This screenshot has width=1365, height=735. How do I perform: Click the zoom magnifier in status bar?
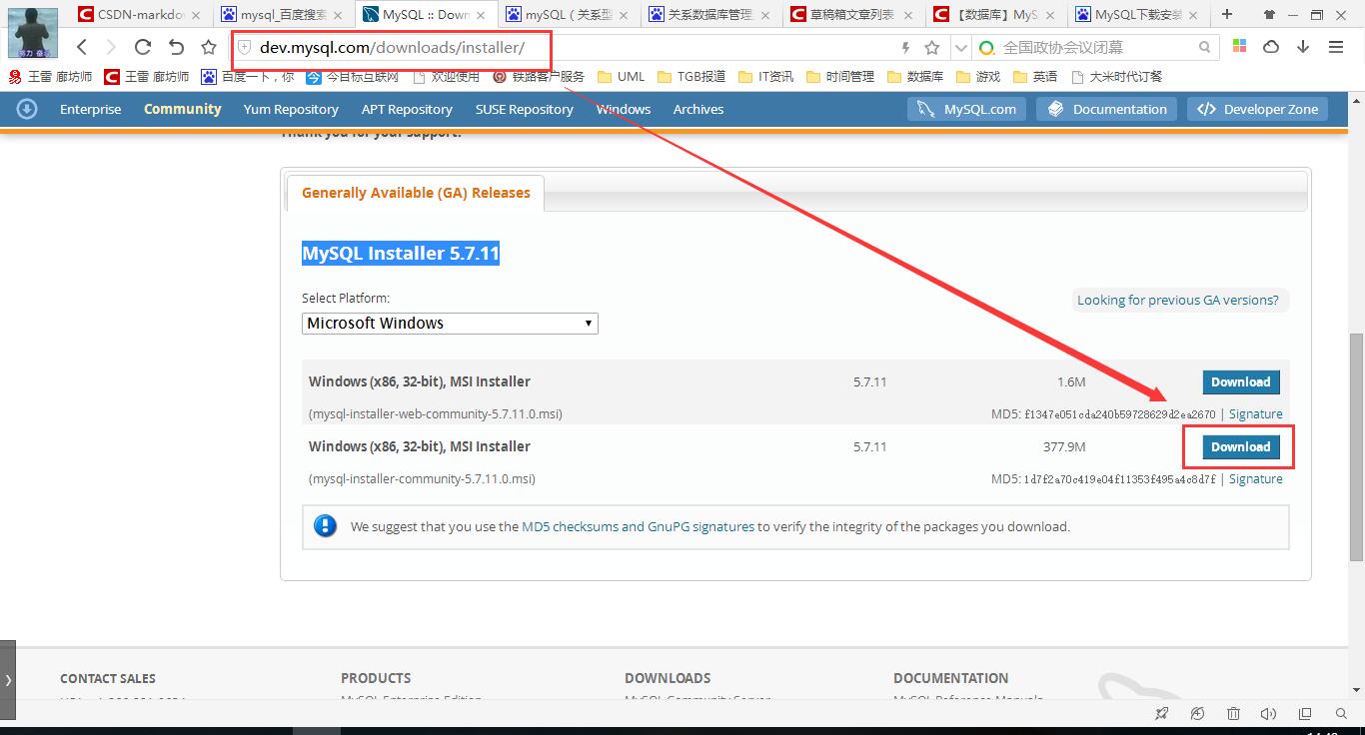[1341, 714]
